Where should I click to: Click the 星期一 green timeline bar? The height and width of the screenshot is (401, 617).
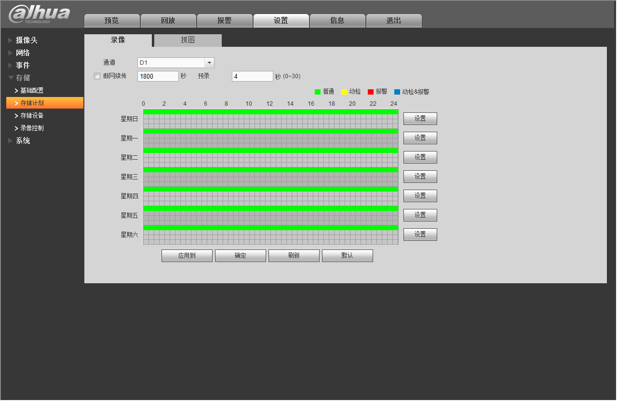(270, 131)
